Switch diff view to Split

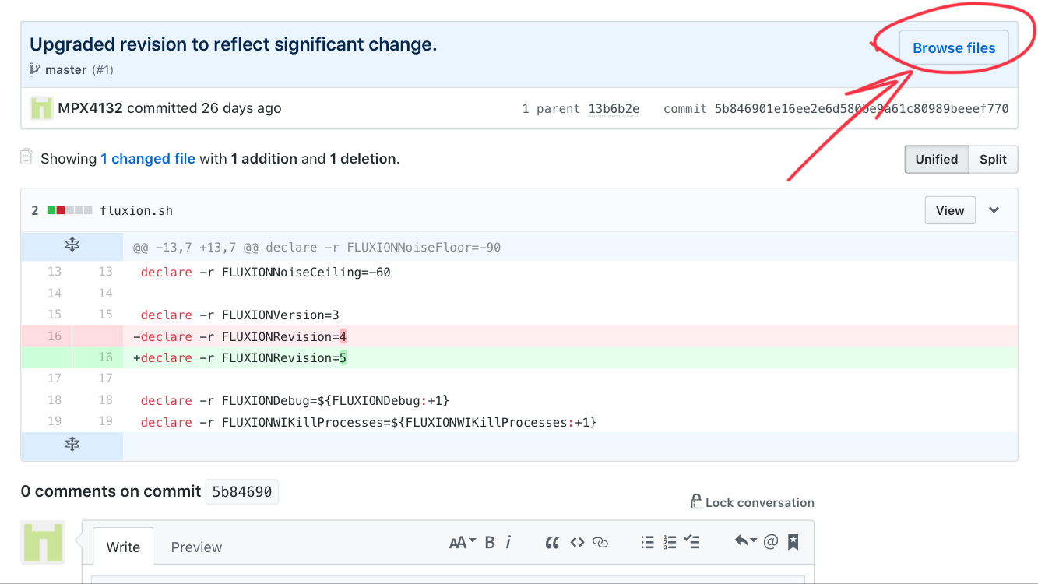[993, 159]
